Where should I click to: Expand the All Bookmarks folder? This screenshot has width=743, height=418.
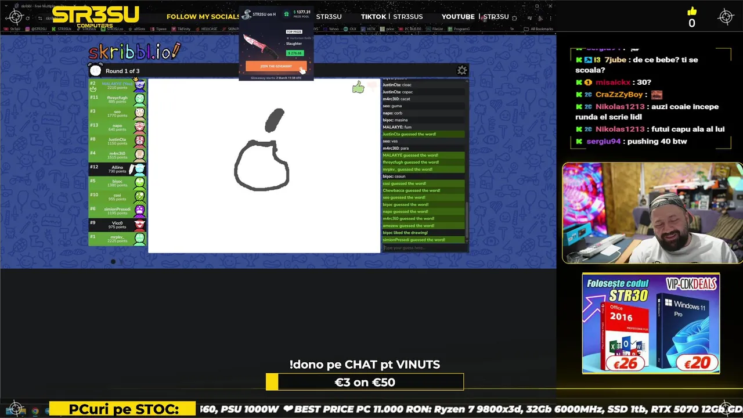539,28
